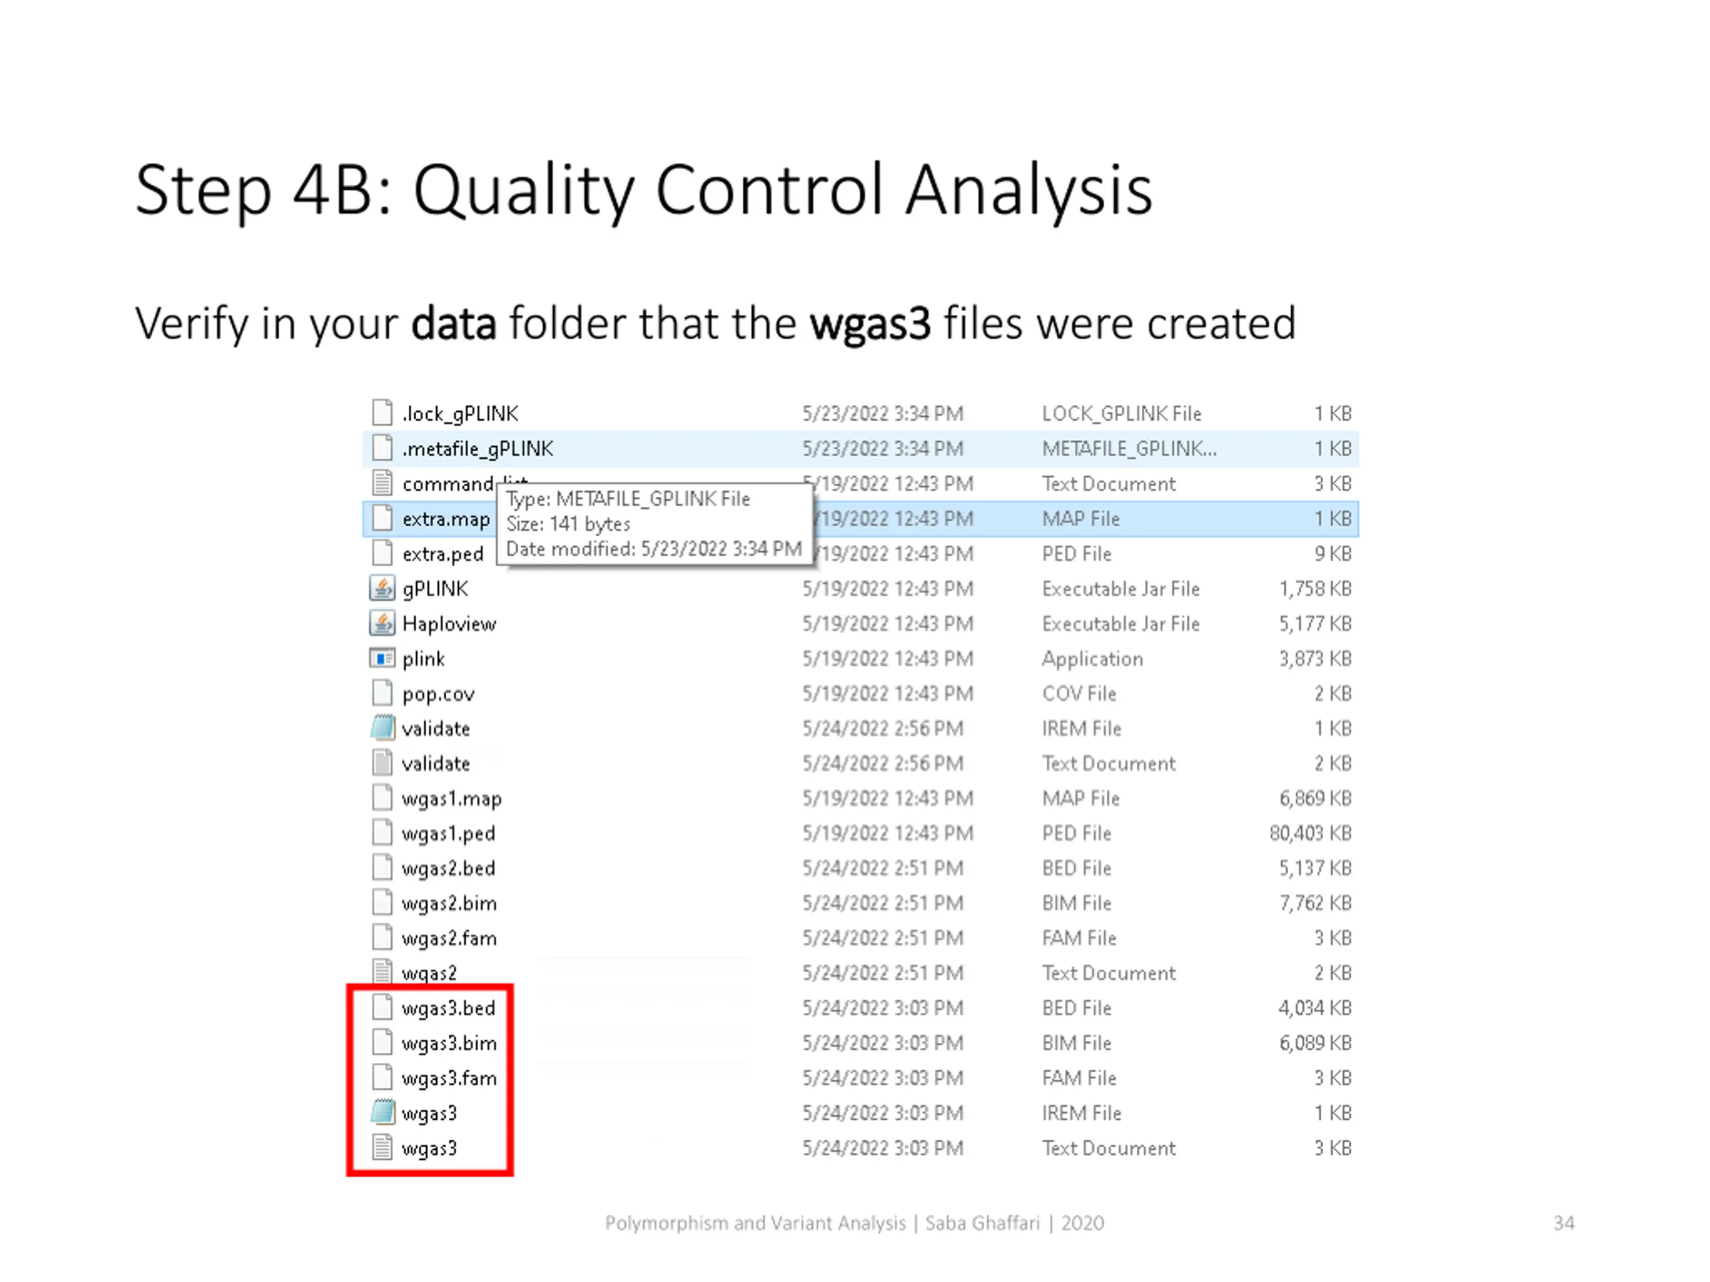The height and width of the screenshot is (1282, 1710).
Task: Click the METAFILE_GPLINK... type cell
Action: tap(1130, 448)
